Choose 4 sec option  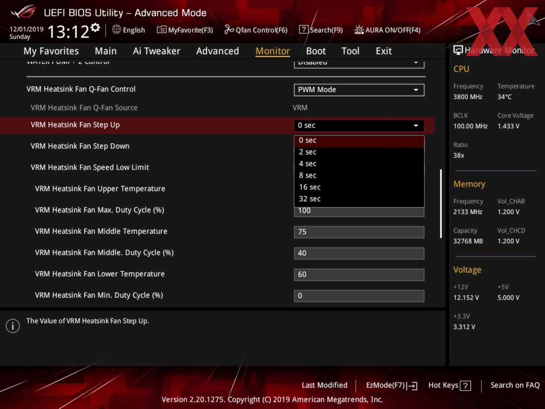tap(359, 164)
